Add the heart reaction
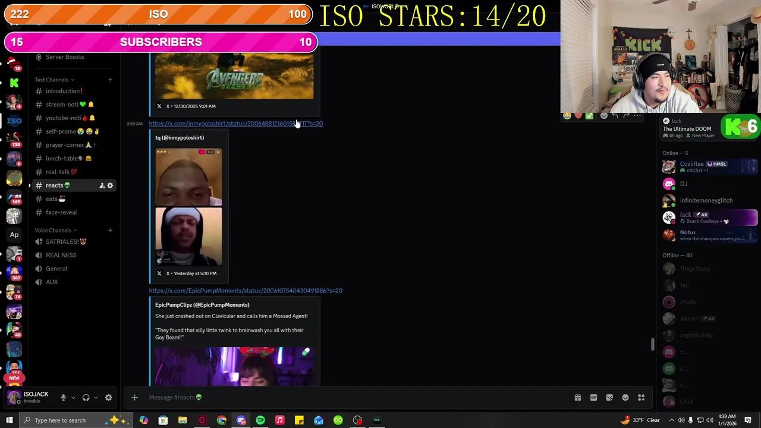 578,116
